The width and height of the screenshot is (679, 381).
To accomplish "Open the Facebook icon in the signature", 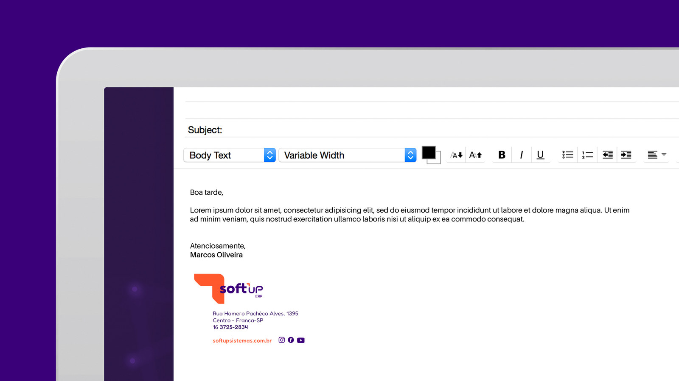I will [x=291, y=340].
